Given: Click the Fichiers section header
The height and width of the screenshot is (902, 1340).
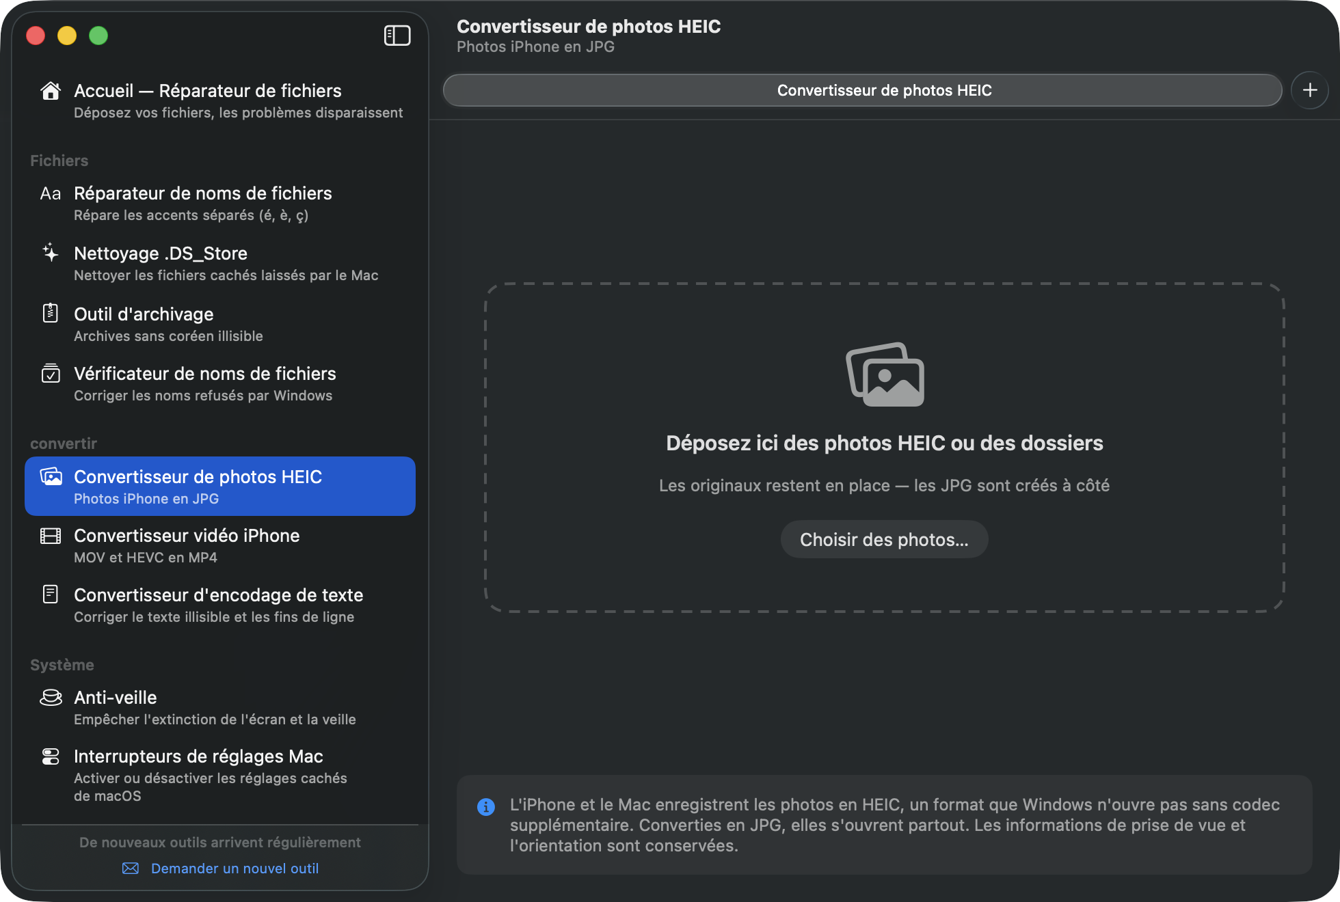Looking at the screenshot, I should [59, 161].
